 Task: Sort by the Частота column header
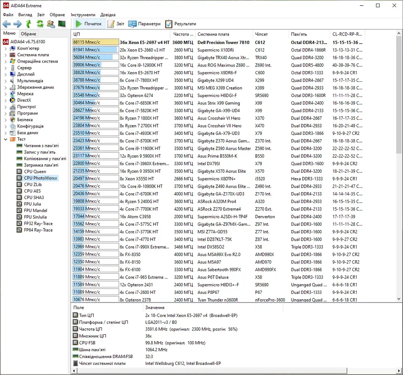click(181, 34)
